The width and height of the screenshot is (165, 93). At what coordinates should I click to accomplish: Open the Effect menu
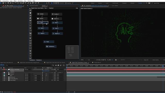15,1
